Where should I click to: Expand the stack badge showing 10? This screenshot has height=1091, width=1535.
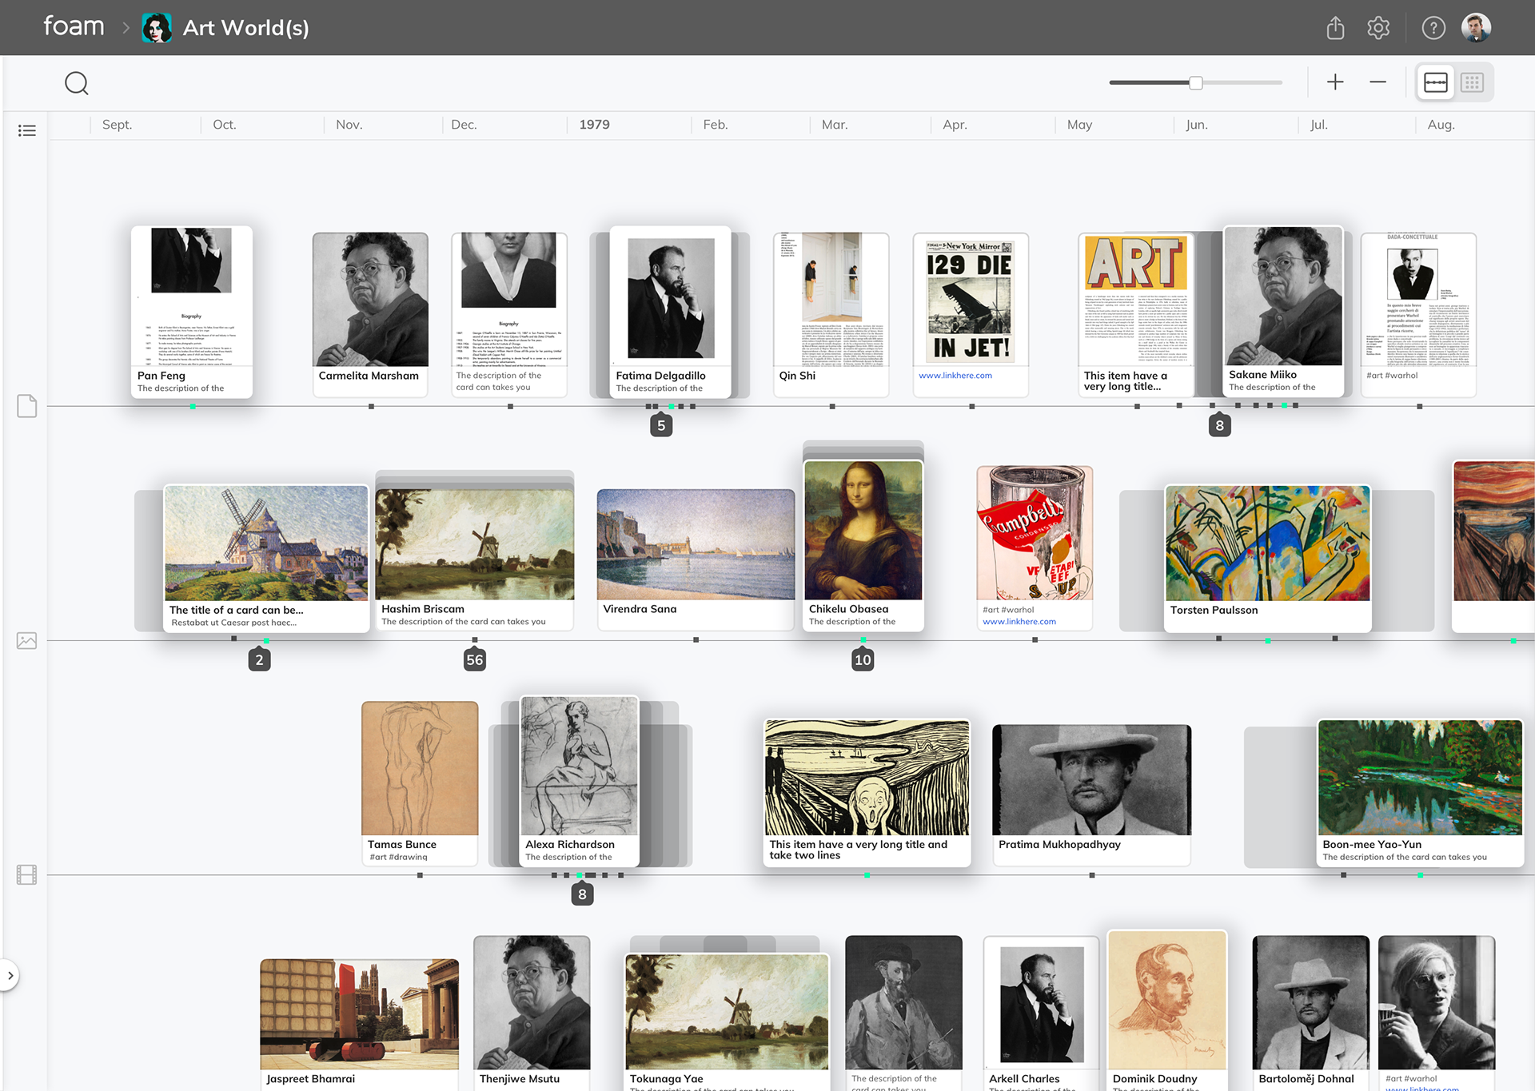pyautogui.click(x=863, y=660)
